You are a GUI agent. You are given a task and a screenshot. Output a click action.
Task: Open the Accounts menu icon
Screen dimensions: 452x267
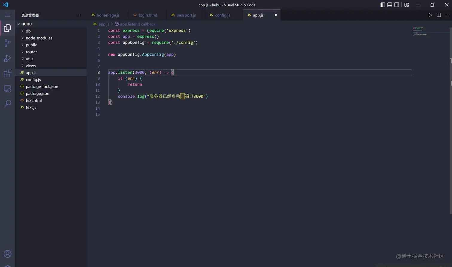point(7,254)
